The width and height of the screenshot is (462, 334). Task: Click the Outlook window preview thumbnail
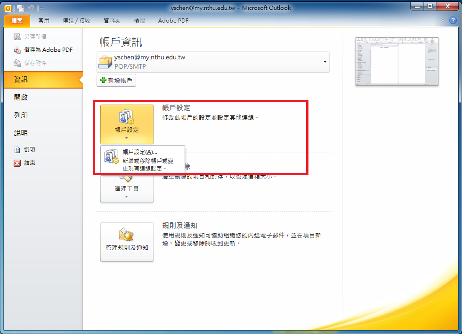397,61
